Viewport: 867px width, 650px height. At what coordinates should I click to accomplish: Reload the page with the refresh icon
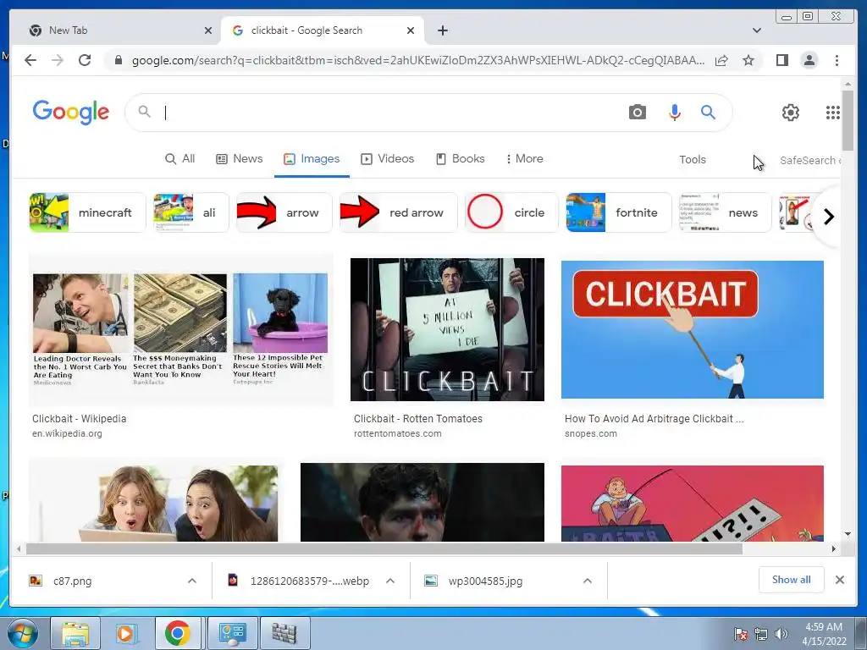tap(85, 60)
